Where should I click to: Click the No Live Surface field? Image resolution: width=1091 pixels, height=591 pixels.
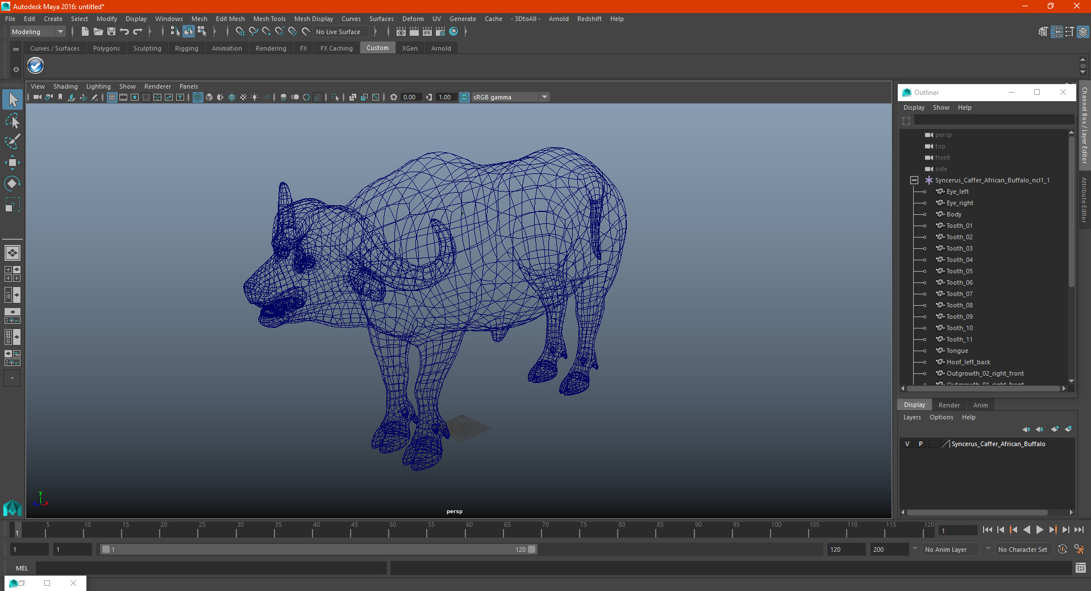point(342,32)
